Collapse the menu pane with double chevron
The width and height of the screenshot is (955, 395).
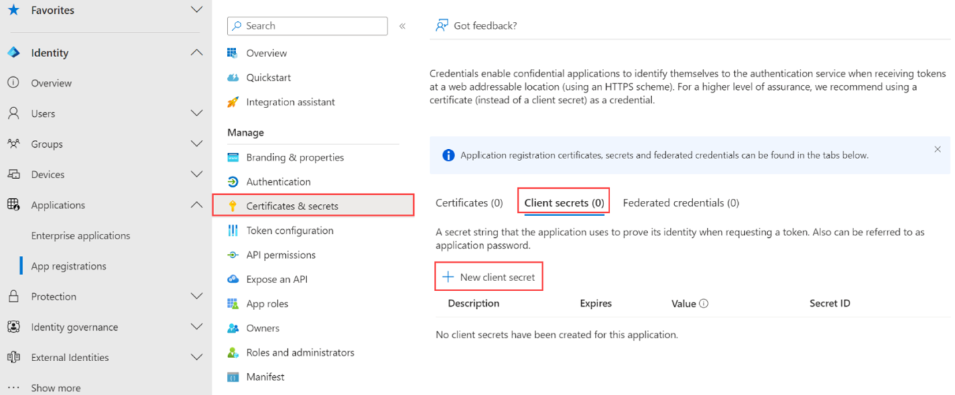(x=402, y=26)
